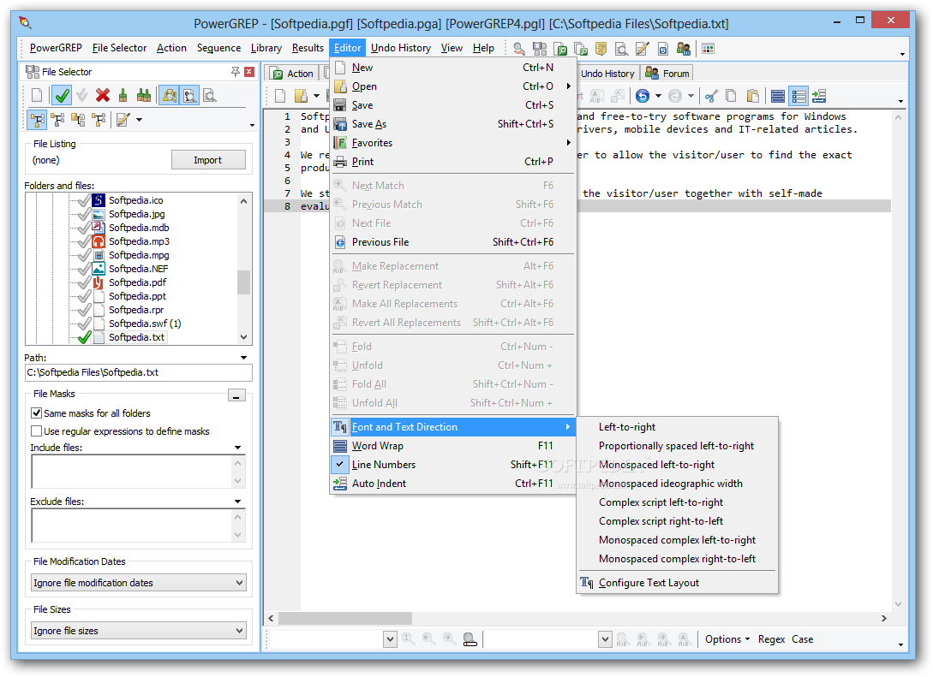The image size is (933, 677).
Task: Select Previous File in the Editor menu
Action: pos(453,242)
